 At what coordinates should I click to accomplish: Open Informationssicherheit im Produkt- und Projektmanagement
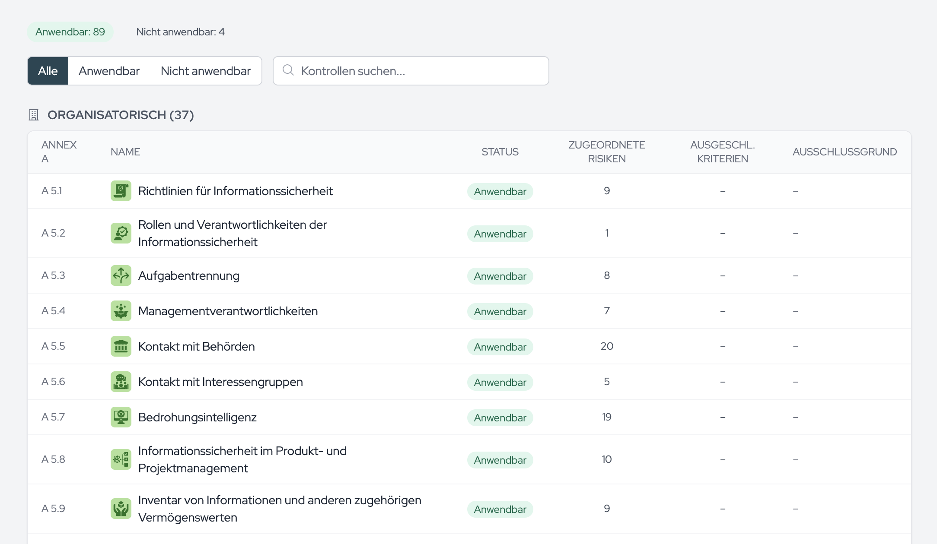tap(242, 459)
